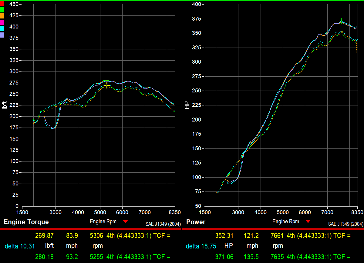The width and height of the screenshot is (364, 263).
Task: Open Engine Rpm dropdown under power graph
Action: (x=308, y=222)
